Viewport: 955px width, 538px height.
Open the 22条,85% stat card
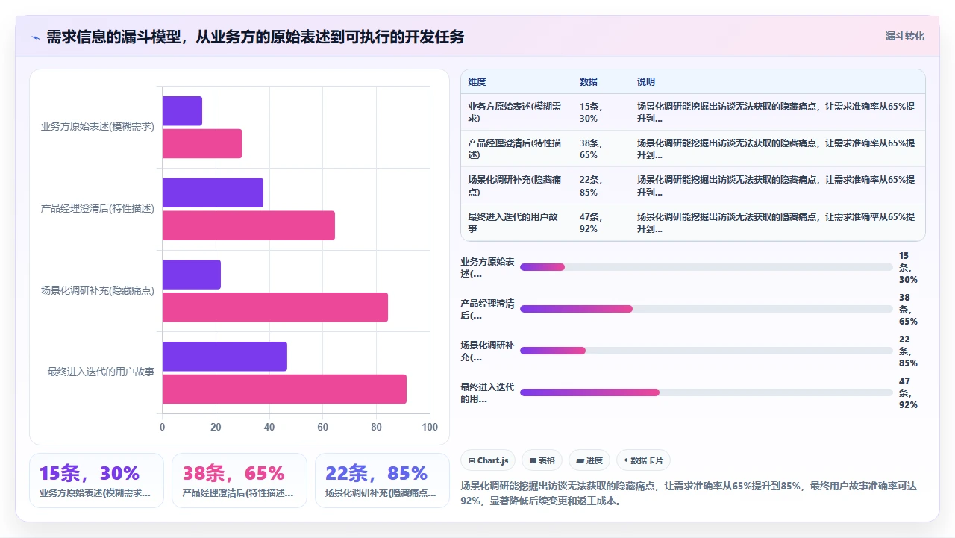point(383,481)
